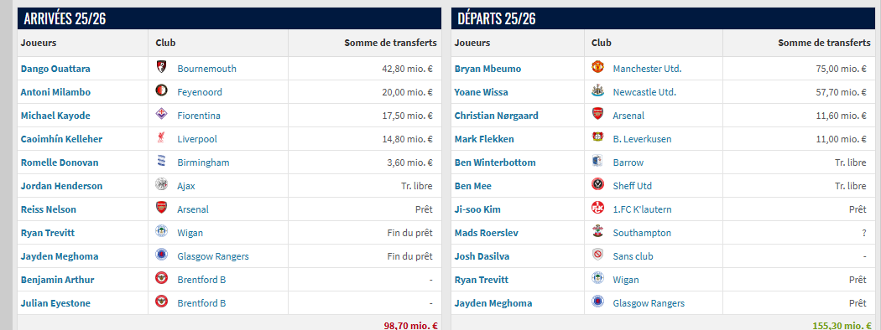Click the Liverpool crest in arrivals

coord(161,139)
